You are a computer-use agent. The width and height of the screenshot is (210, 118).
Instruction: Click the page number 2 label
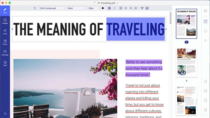186,81
